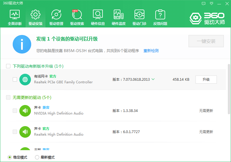Click the 一键安装 one-click install button

coord(206,41)
